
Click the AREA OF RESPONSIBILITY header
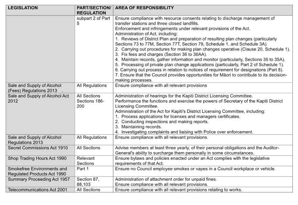[203, 10]
